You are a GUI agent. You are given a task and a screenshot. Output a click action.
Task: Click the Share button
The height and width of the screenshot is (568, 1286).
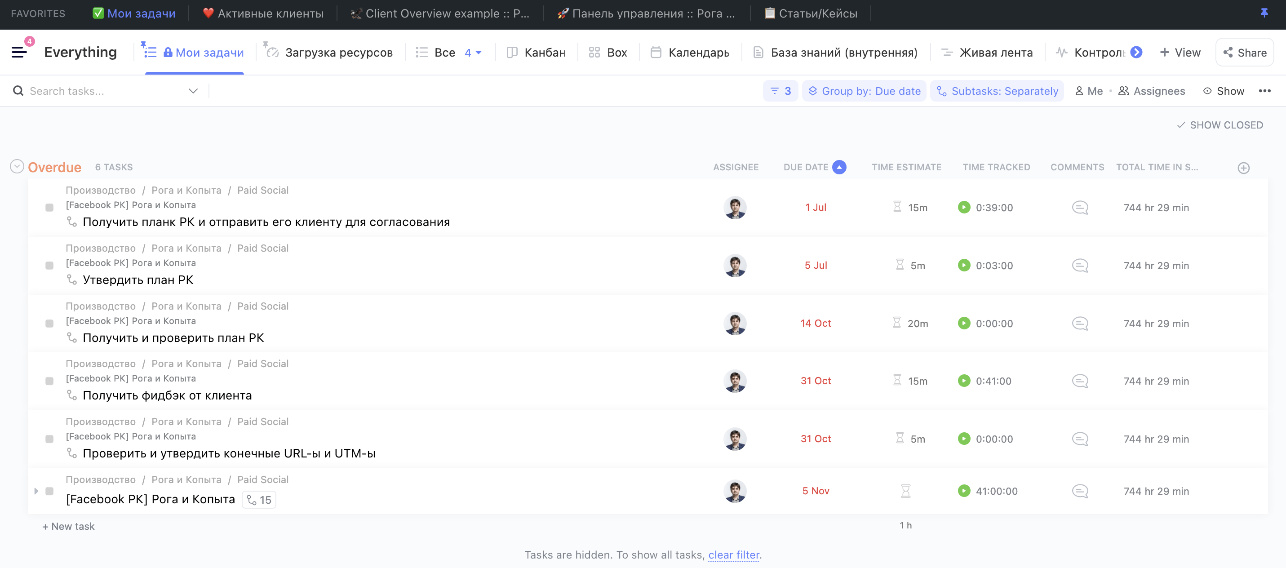[x=1244, y=53]
